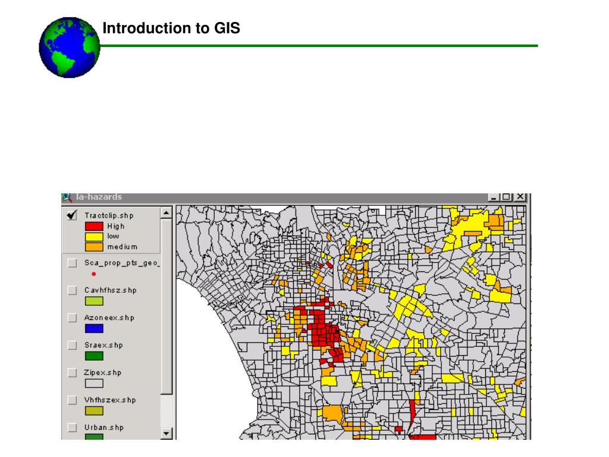Tick the Zipex.shp layer checkbox

(72, 373)
